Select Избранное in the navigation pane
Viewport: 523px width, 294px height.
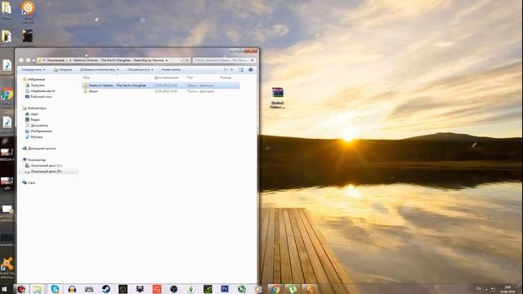(36, 79)
